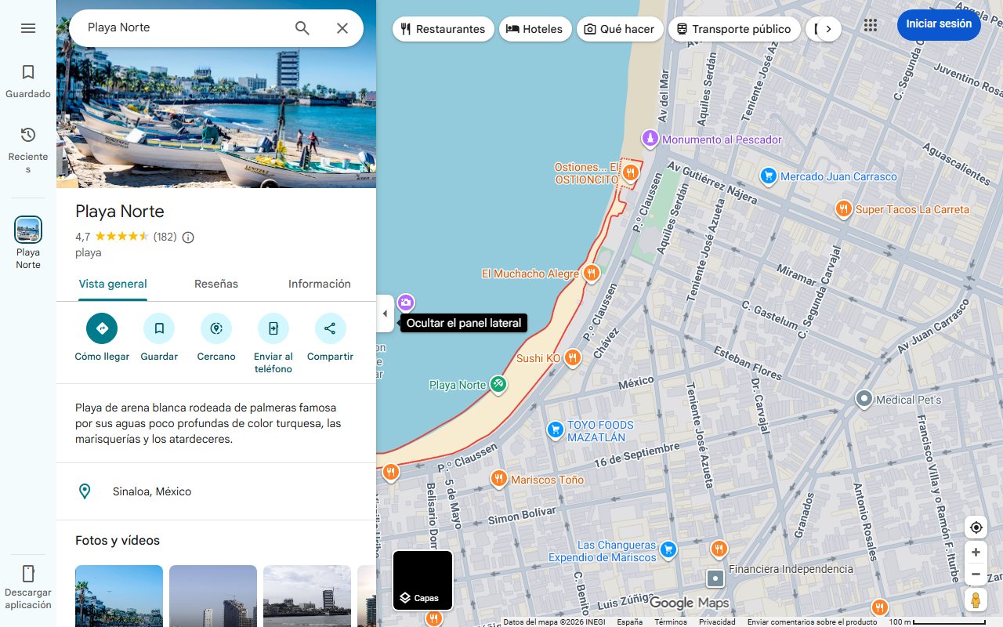Click the Recientes history icon in sidebar
This screenshot has width=1003, height=627.
click(28, 135)
